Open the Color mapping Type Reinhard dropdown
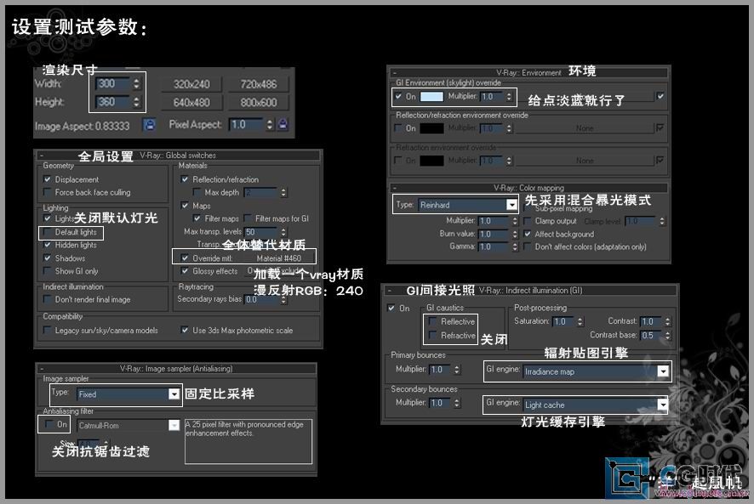 511,205
